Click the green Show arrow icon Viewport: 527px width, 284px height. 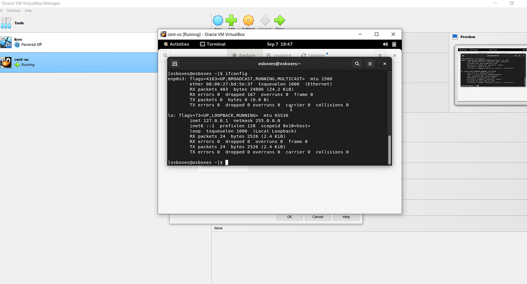(x=279, y=21)
